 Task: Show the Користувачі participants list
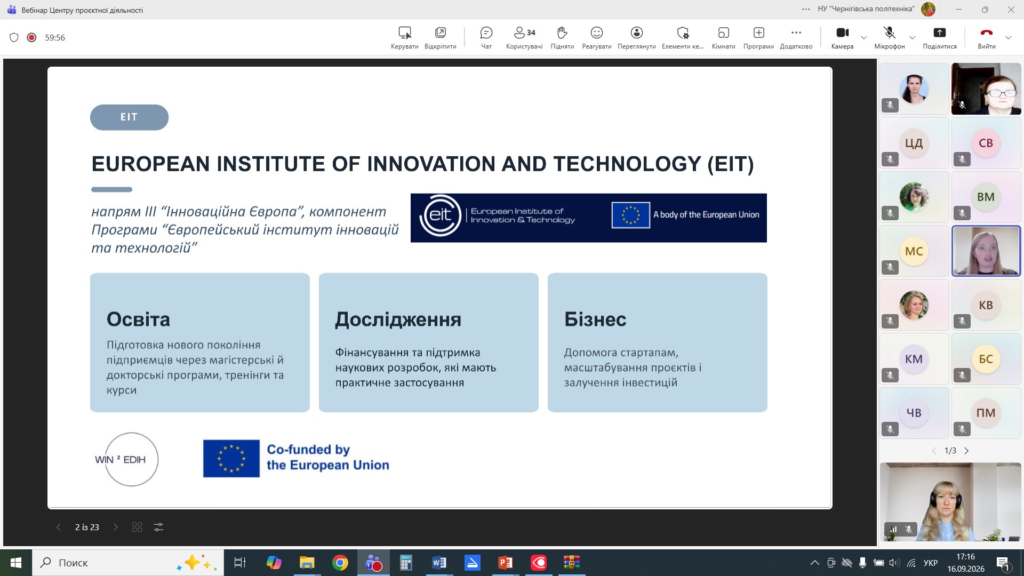524,38
